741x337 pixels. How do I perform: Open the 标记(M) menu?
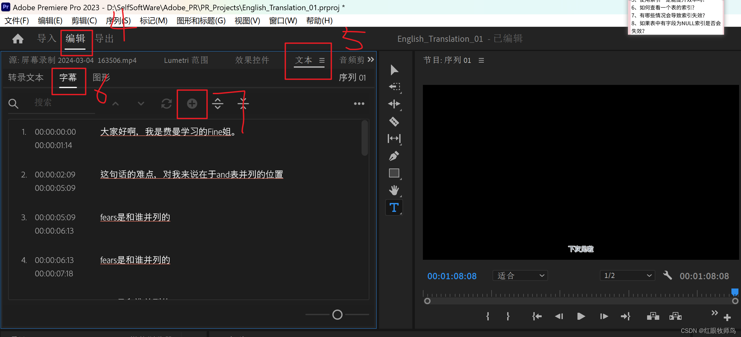(154, 21)
